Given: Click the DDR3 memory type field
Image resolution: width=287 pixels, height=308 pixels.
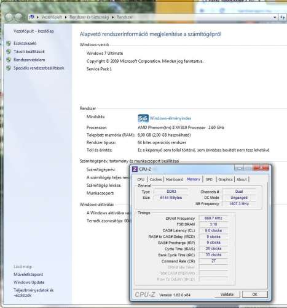Looking at the screenshot, I should click(171, 192).
